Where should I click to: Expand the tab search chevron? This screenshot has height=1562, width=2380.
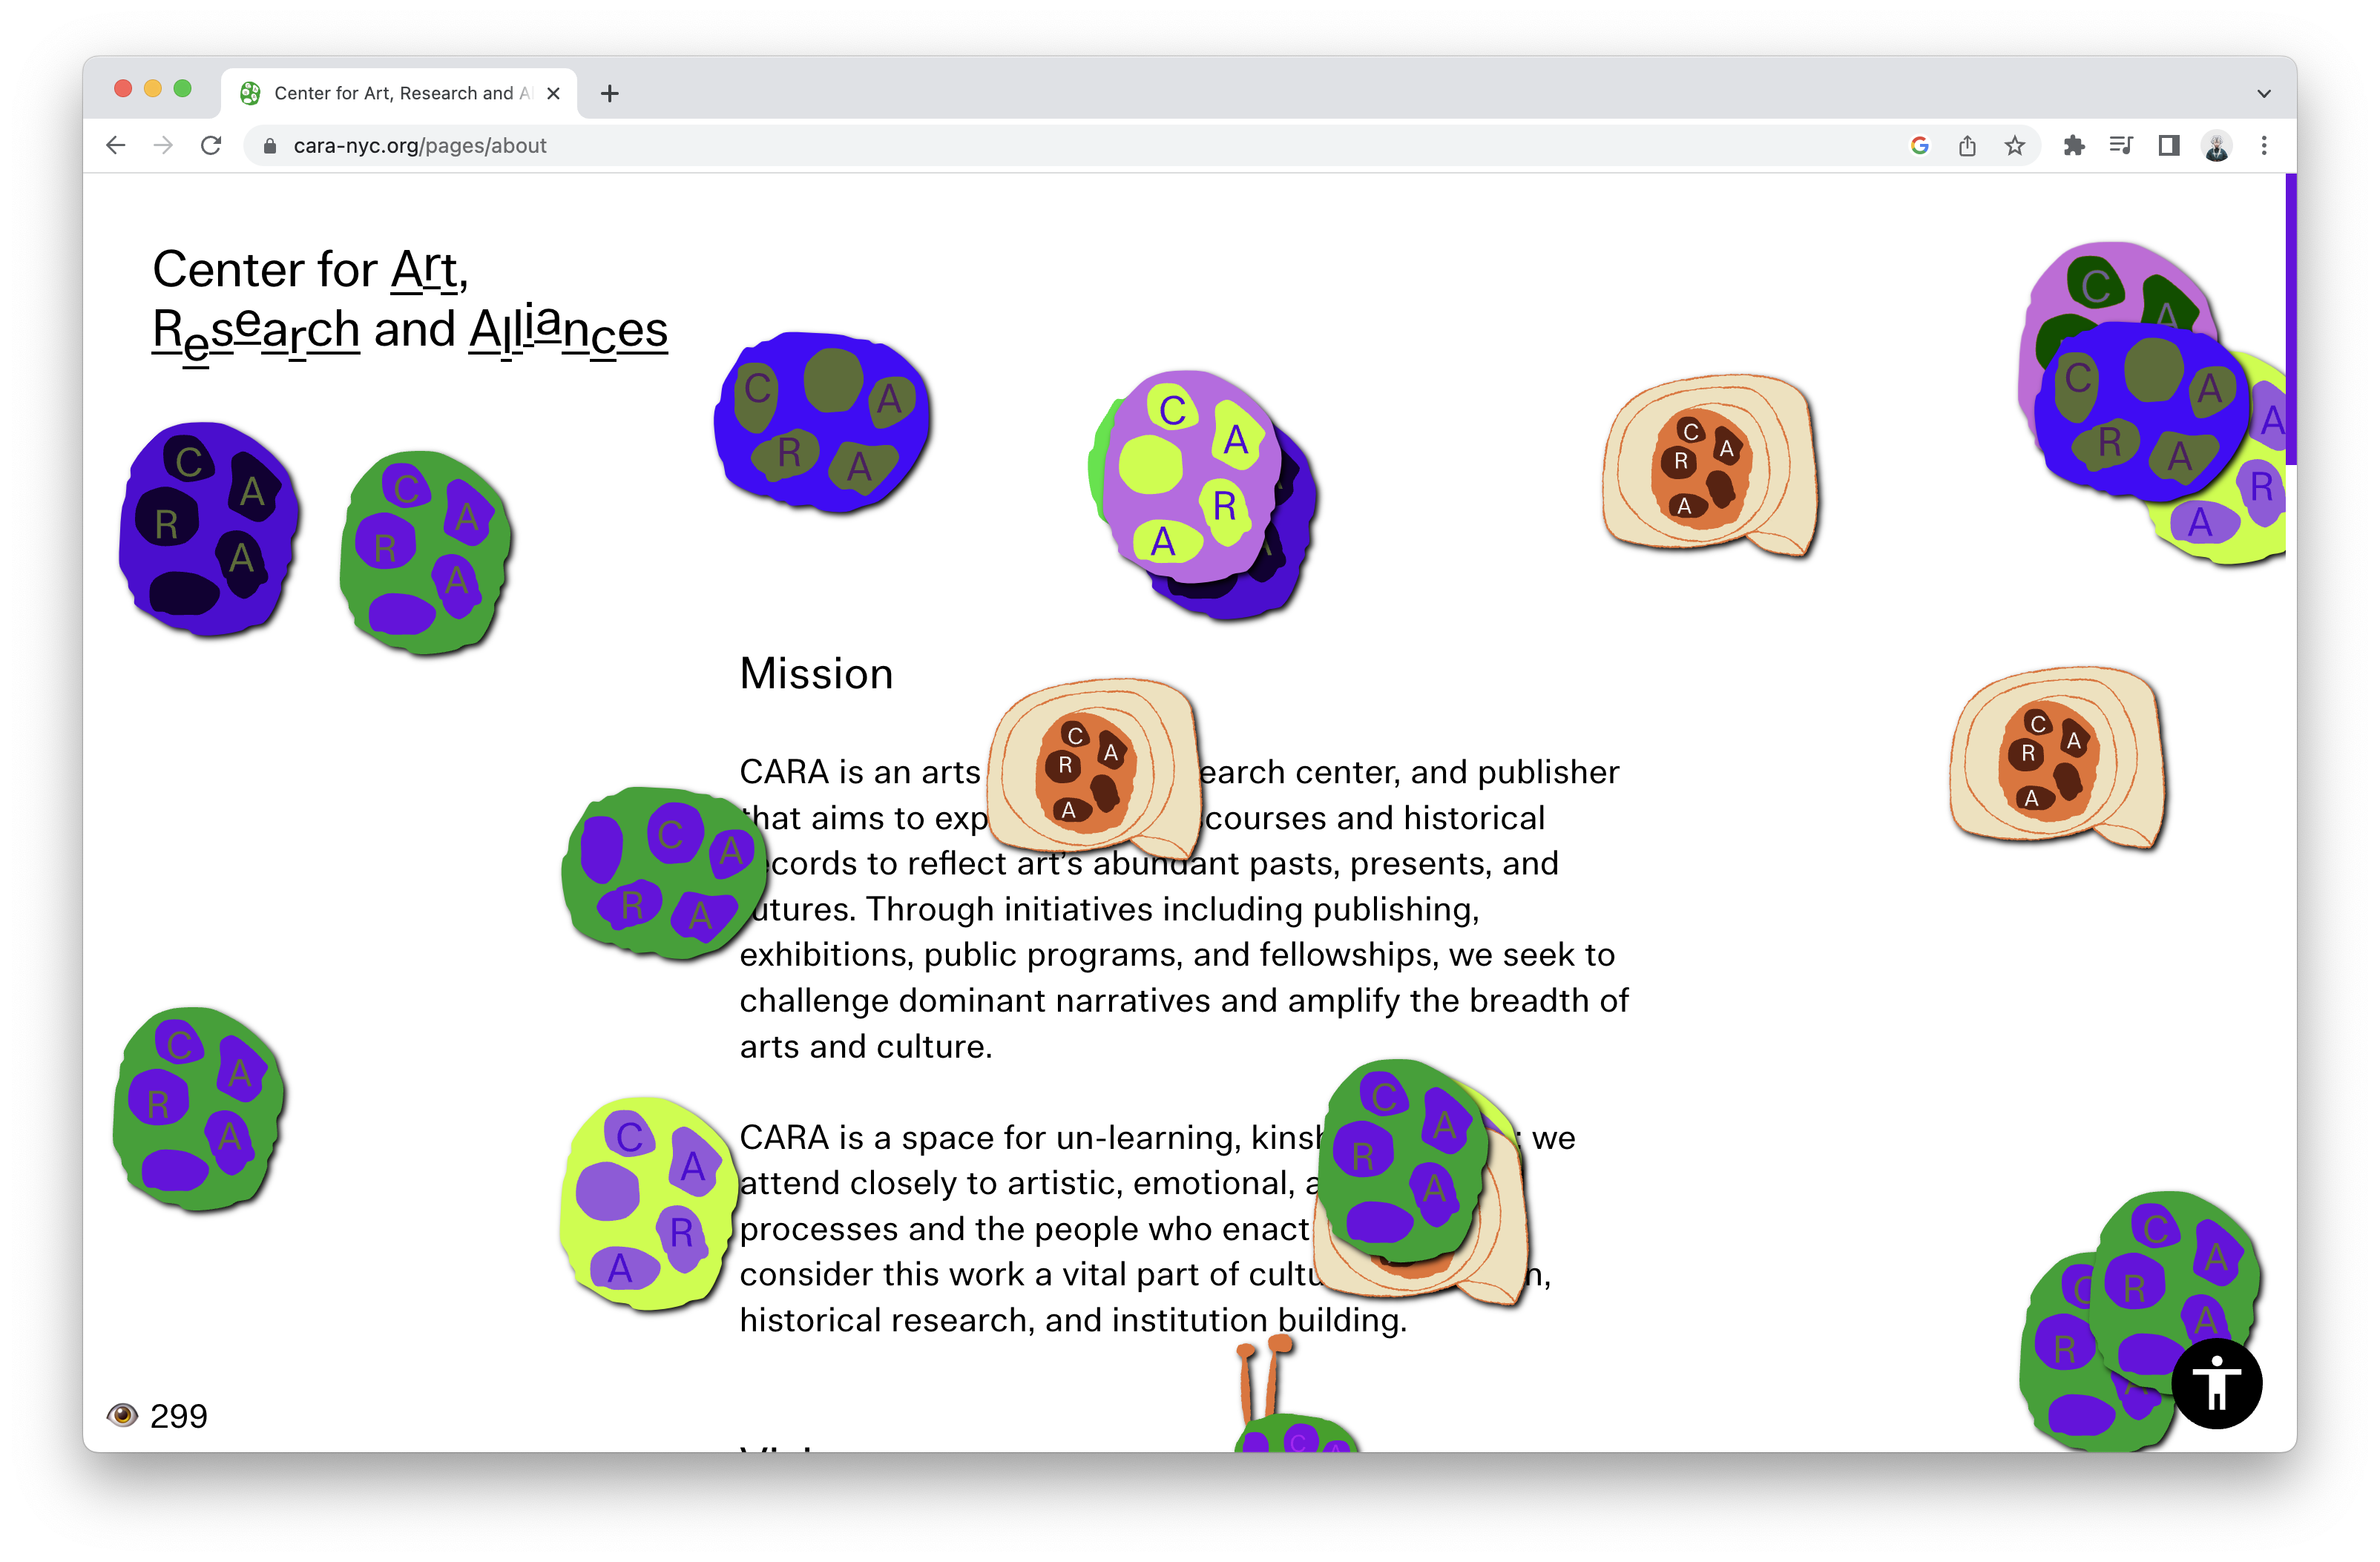pos(2264,93)
